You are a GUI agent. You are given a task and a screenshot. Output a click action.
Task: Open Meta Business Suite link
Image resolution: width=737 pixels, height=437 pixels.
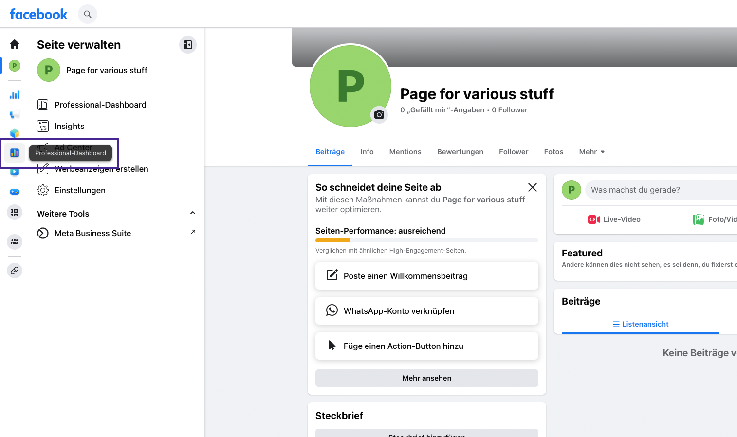117,233
